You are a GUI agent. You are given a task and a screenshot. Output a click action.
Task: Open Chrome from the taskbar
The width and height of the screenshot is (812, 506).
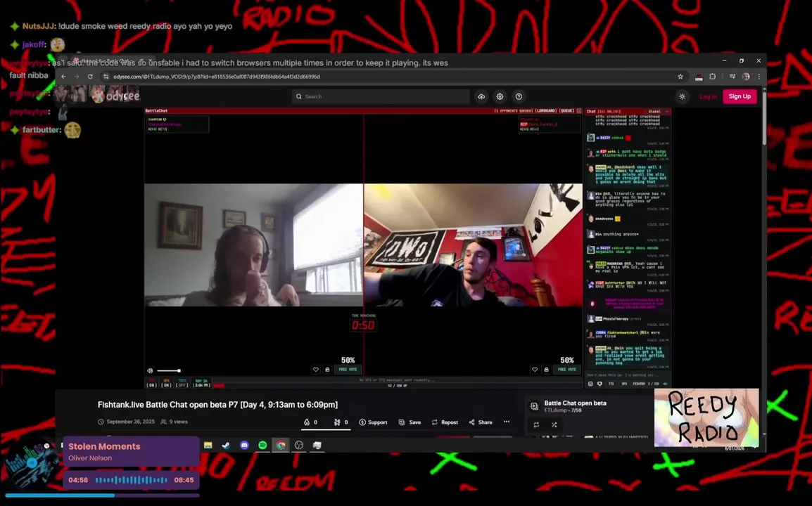coord(281,446)
